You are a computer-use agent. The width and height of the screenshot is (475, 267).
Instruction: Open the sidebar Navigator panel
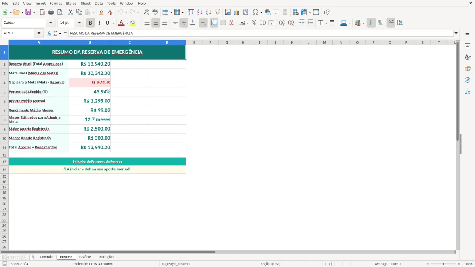pos(467,80)
